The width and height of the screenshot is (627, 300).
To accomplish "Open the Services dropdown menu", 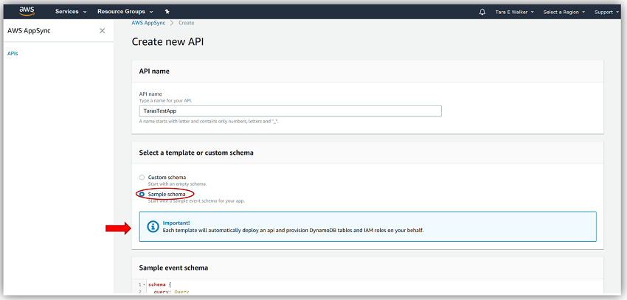I will (71, 12).
